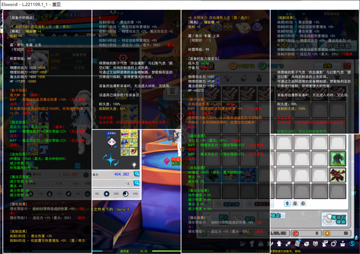Click the 战斗力 1,033,429 combat power value
The image size is (360, 254).
(68, 175)
